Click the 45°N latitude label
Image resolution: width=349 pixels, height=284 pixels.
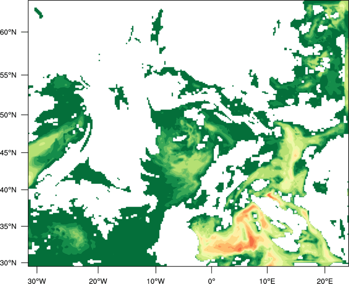point(8,152)
